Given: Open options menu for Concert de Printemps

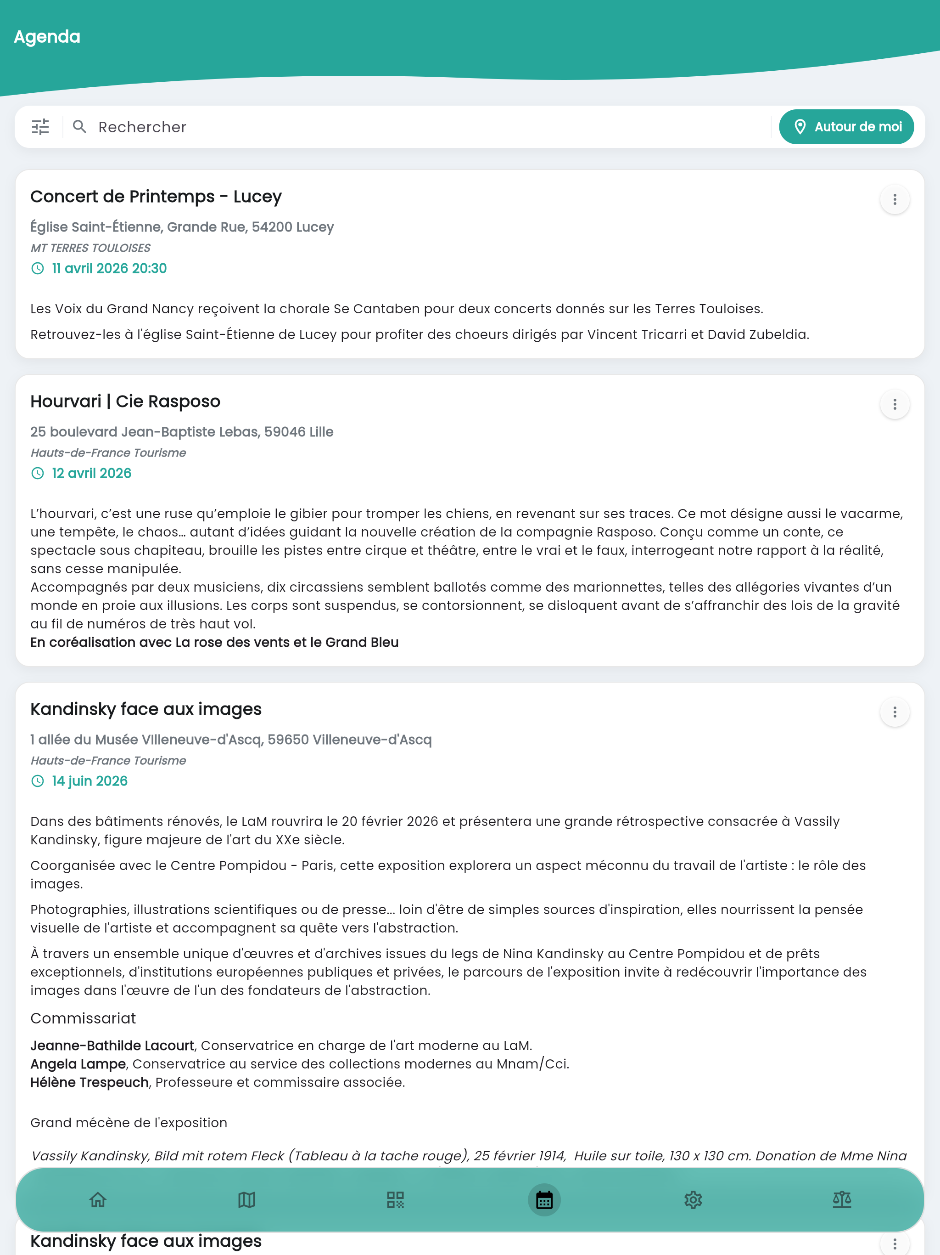Looking at the screenshot, I should coord(895,199).
